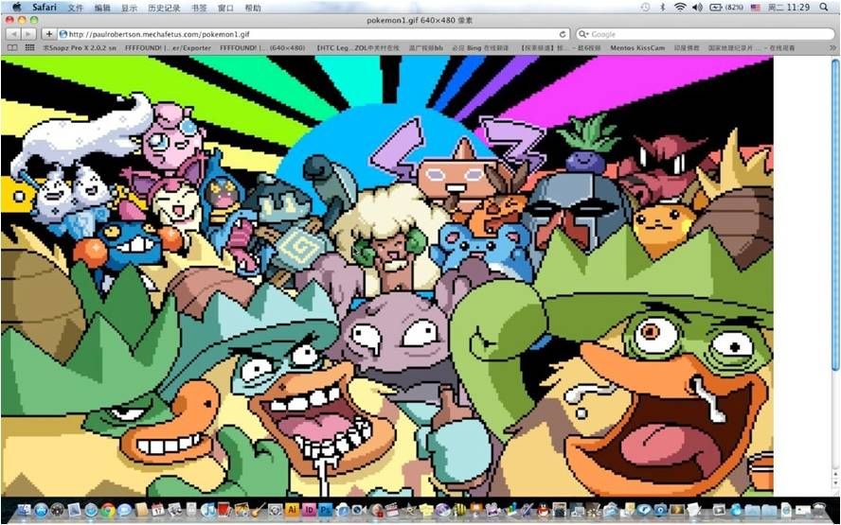Launch Adobe Illustrator from the Dock
The image size is (841, 525).
[292, 510]
